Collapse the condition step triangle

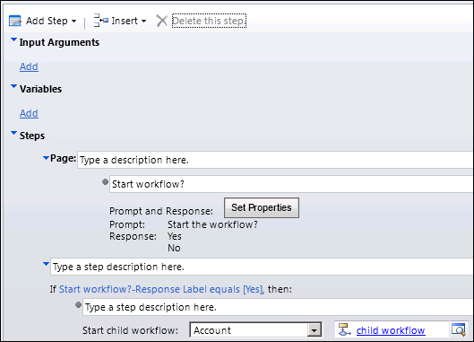(46, 264)
